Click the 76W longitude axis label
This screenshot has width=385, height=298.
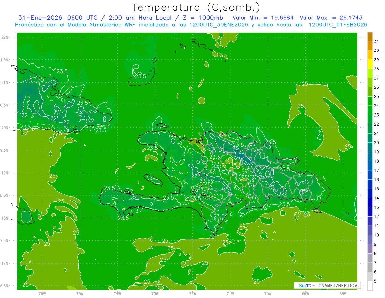tap(42, 293)
